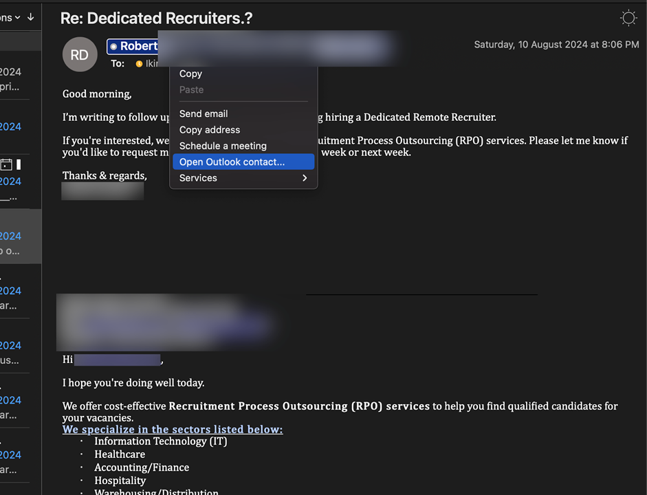
Task: Open the 'We specialize in the sectors listed below' link
Action: (173, 430)
